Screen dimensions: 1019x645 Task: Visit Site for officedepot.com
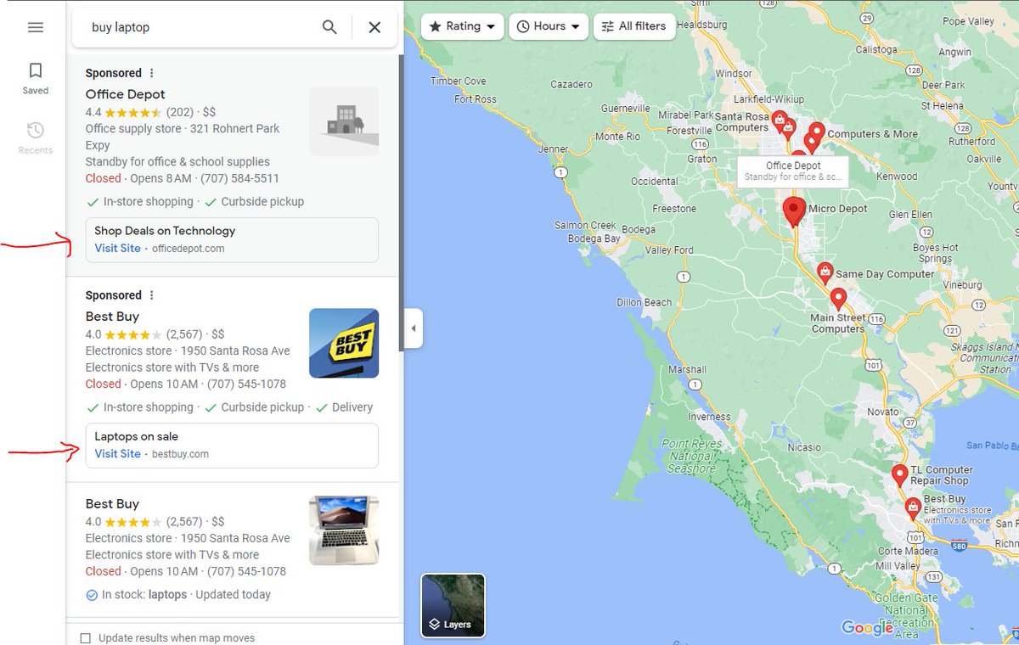coord(117,248)
